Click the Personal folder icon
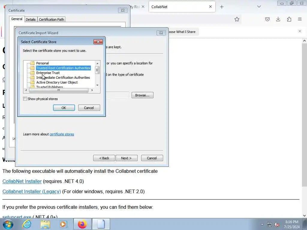 click(32, 63)
